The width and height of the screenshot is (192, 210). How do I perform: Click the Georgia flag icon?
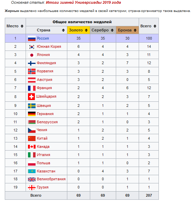pos(32,187)
